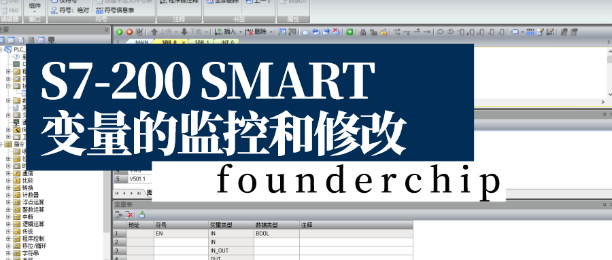The image size is (612, 260).
Task: Open the INT_0 interrupt tab
Action: tap(227, 41)
